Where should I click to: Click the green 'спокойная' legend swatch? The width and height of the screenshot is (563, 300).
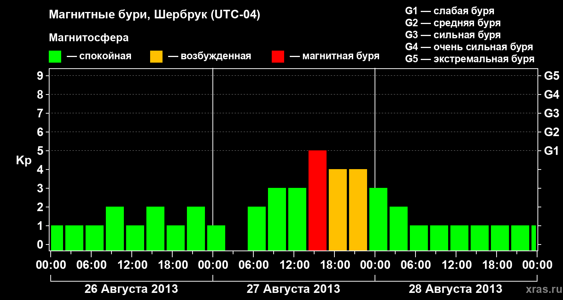55,57
